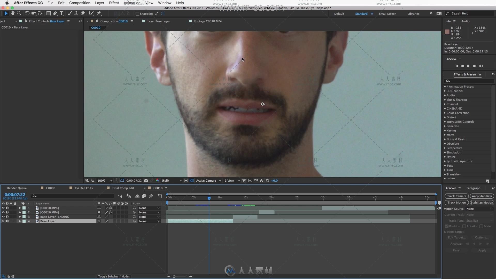Click the Reset button in Tracker panel
Viewport: 496px width, 279px height.
click(456, 250)
